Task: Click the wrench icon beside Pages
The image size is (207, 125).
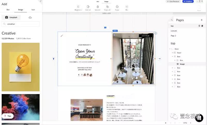Action: 172,20
